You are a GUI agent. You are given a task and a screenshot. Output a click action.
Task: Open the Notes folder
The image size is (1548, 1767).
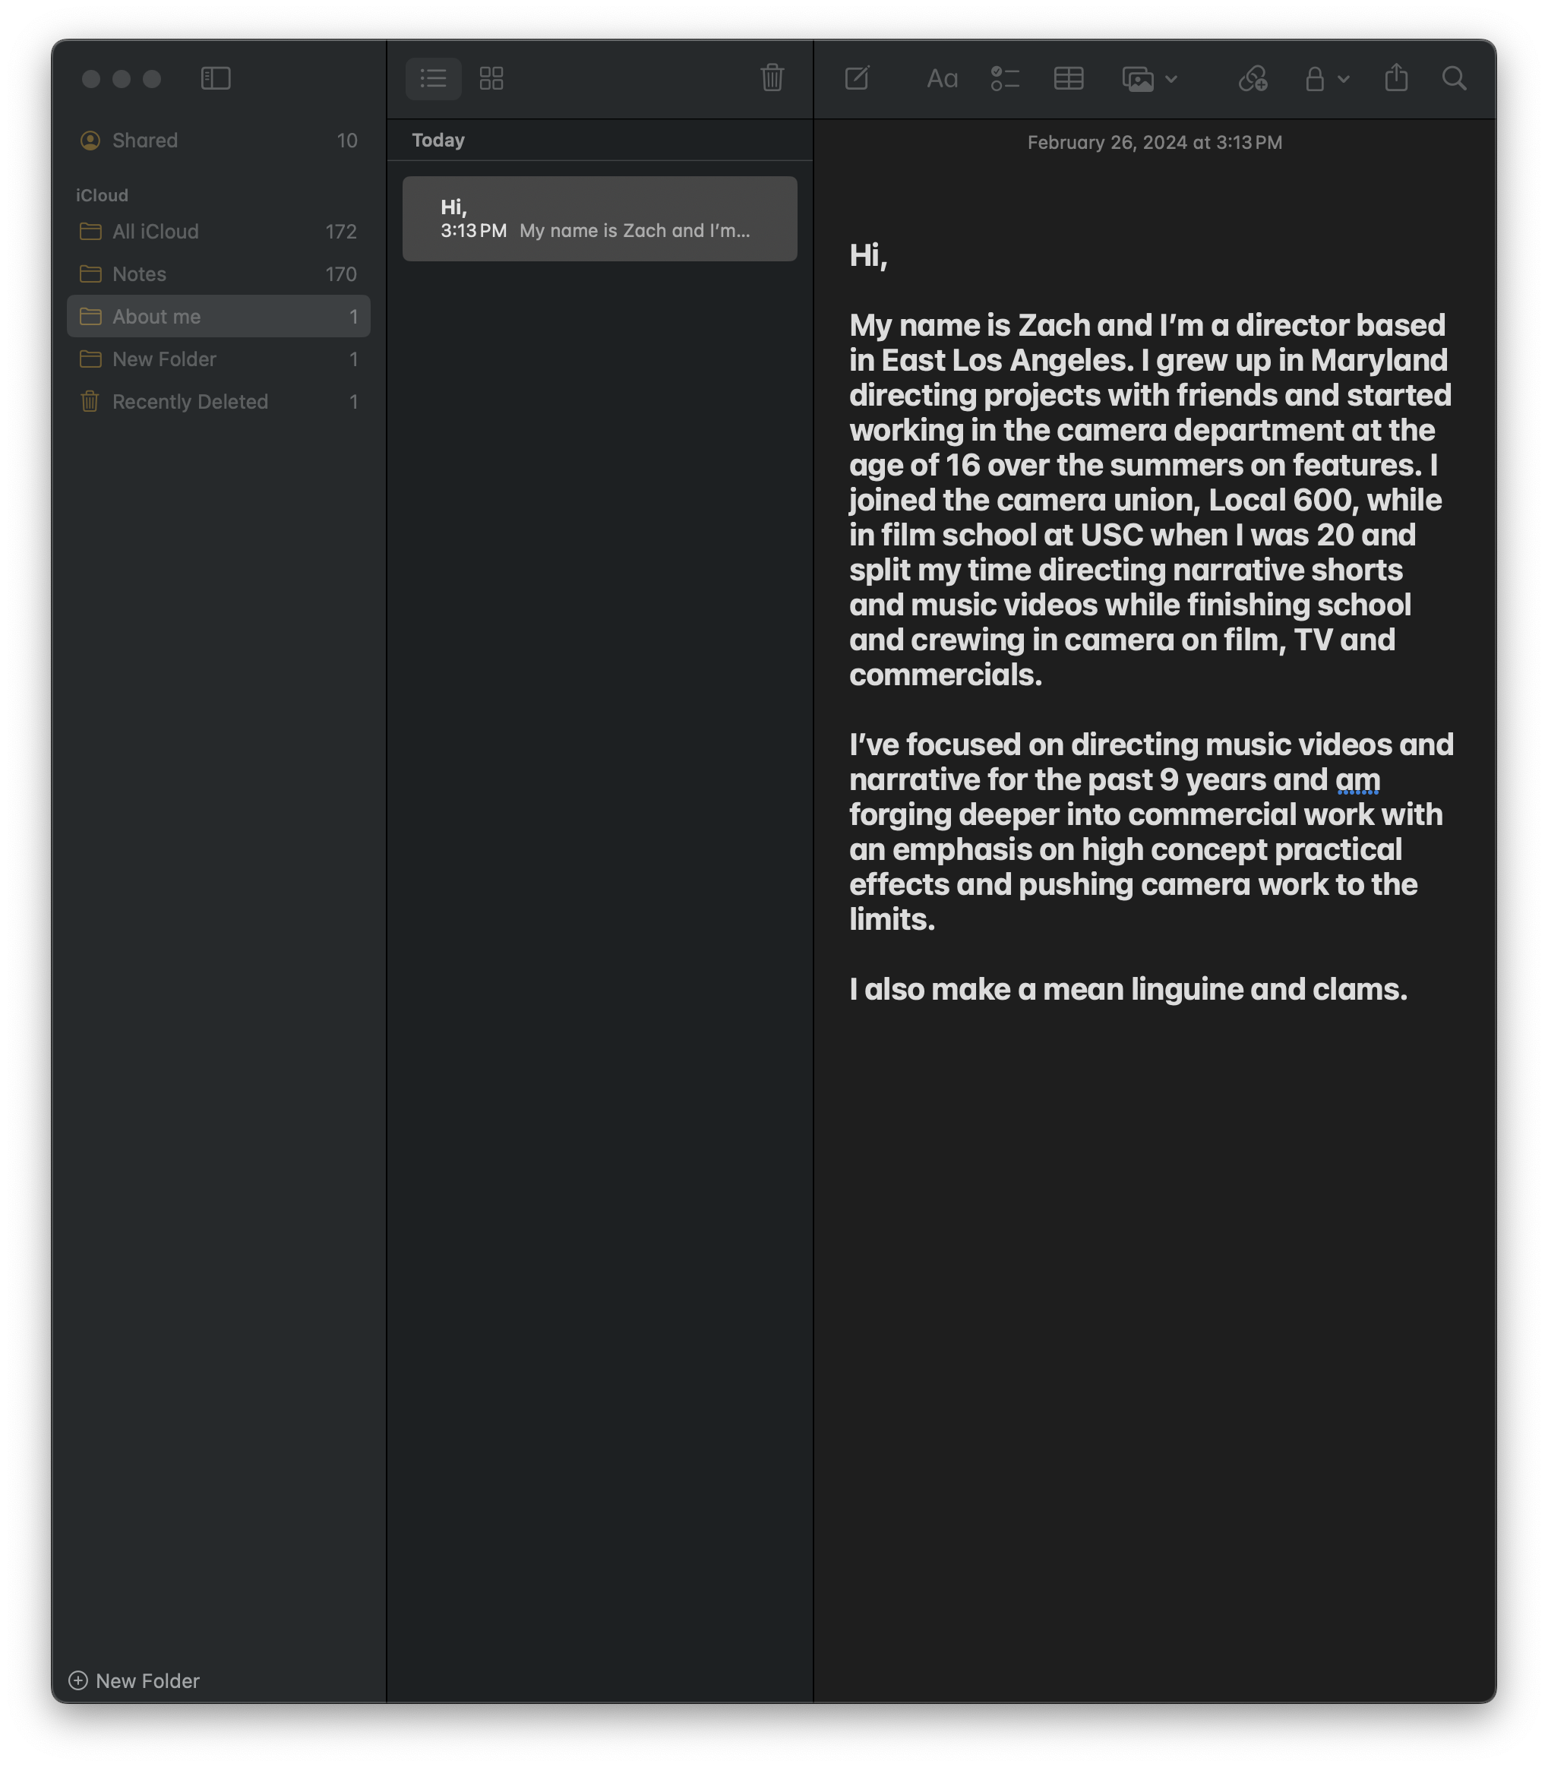pos(139,274)
